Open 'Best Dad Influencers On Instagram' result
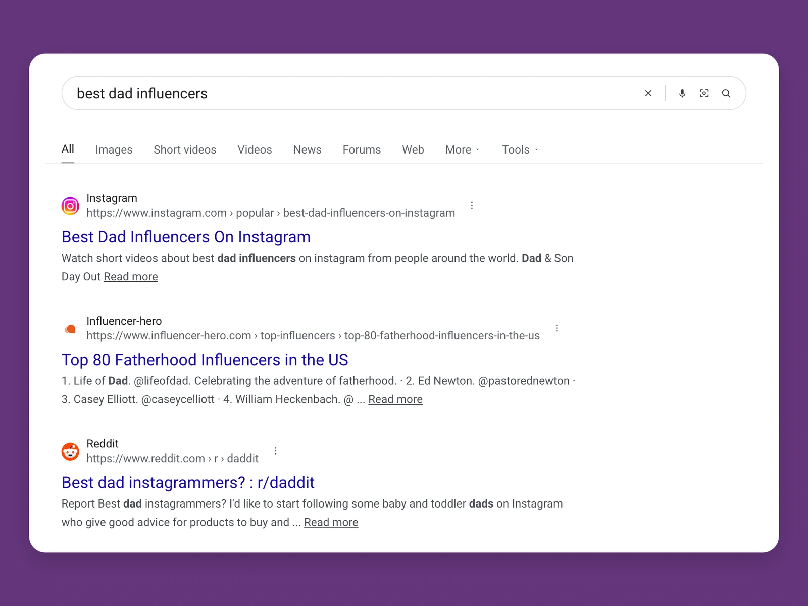The width and height of the screenshot is (808, 606). (x=186, y=237)
